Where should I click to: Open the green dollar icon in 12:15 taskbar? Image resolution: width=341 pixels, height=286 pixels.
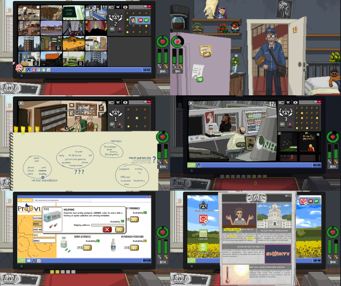(44, 70)
